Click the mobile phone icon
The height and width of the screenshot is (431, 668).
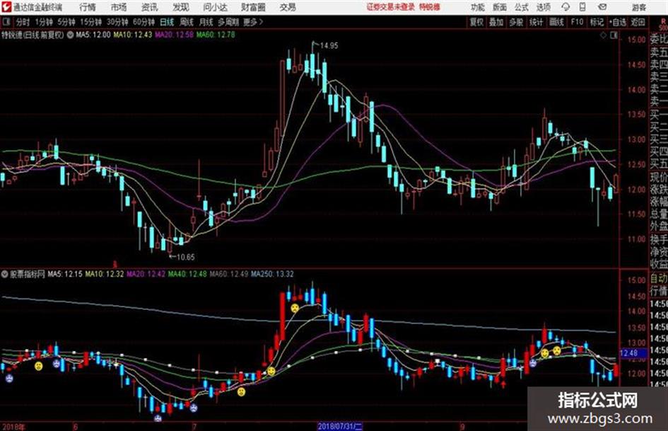tap(582, 7)
